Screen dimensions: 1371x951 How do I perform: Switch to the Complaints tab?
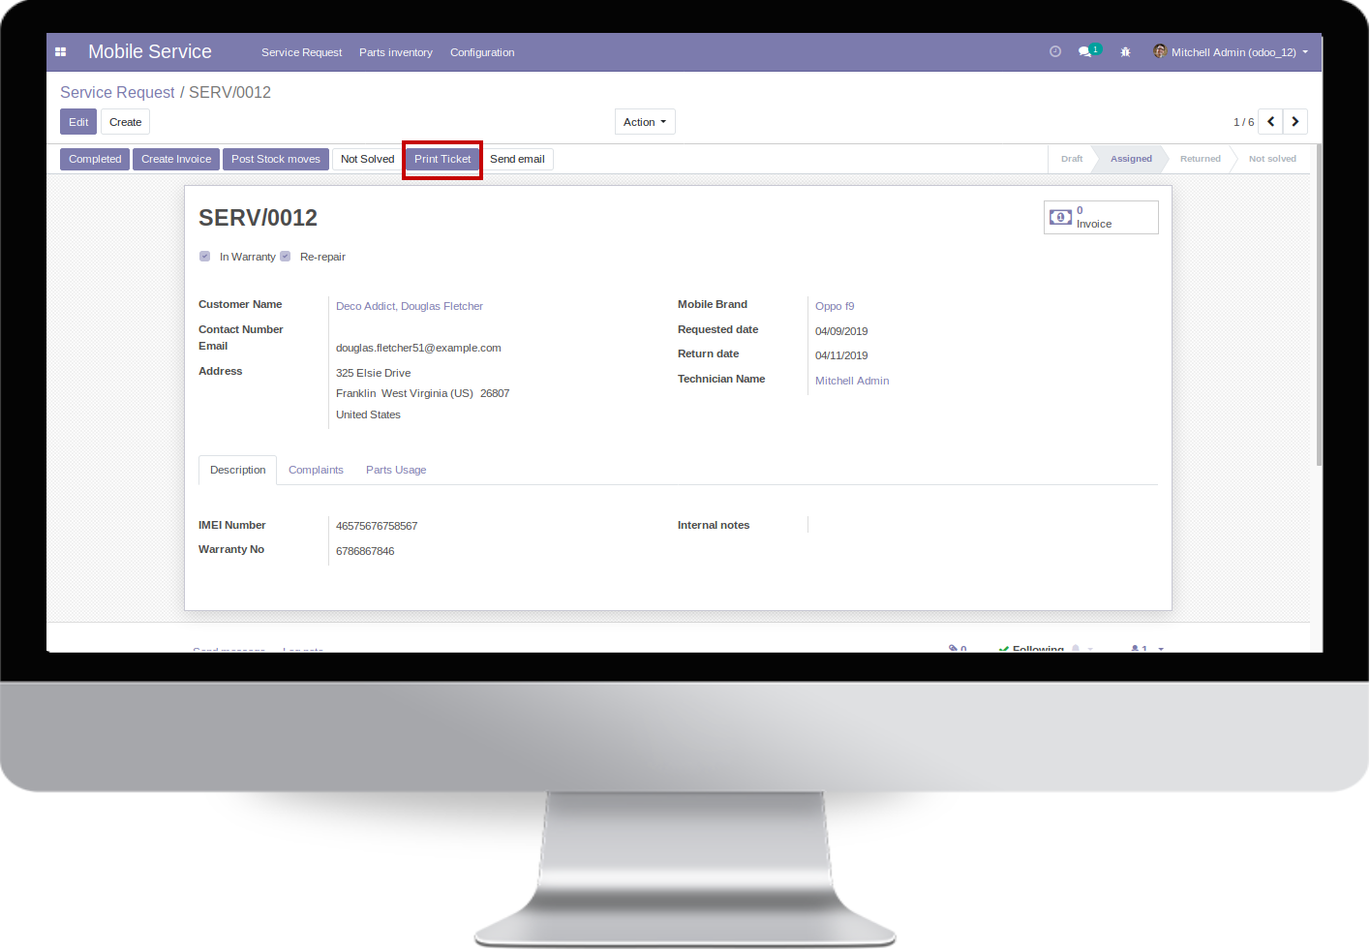point(316,470)
